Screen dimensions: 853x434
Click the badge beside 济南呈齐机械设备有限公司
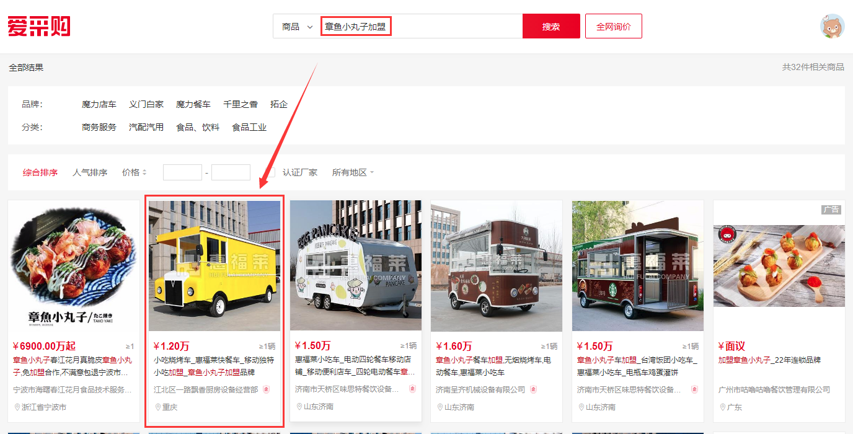(533, 389)
